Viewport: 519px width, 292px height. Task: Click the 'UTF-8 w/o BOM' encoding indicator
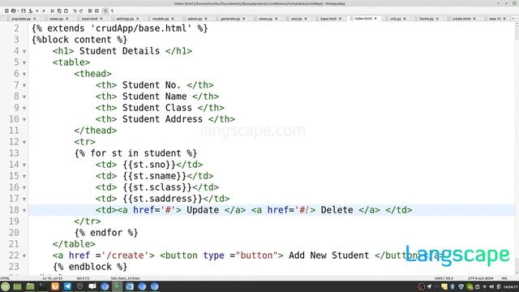point(480,278)
